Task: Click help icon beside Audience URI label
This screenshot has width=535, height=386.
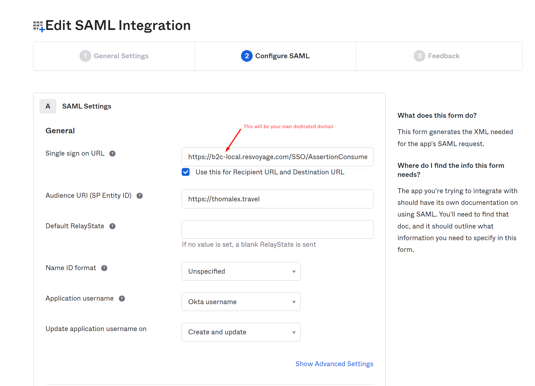Action: [140, 196]
